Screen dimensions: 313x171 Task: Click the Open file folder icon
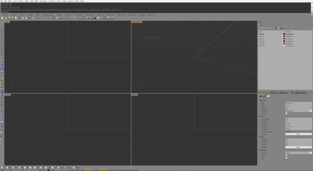pyautogui.click(x=6, y=18)
